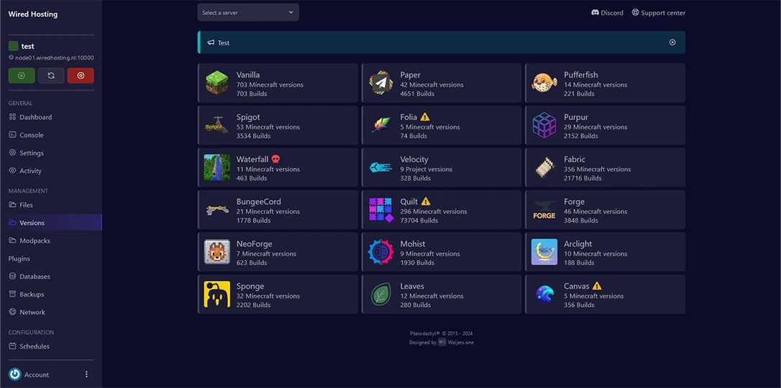Restart the server using the refresh button
The height and width of the screenshot is (388, 781).
51,75
